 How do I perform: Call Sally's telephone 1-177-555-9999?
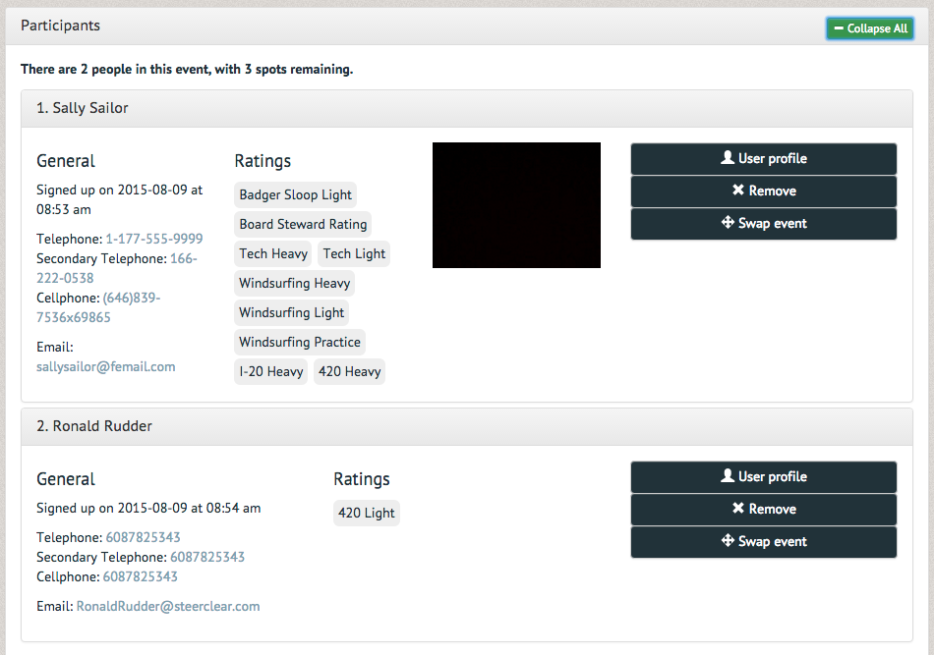[154, 239]
